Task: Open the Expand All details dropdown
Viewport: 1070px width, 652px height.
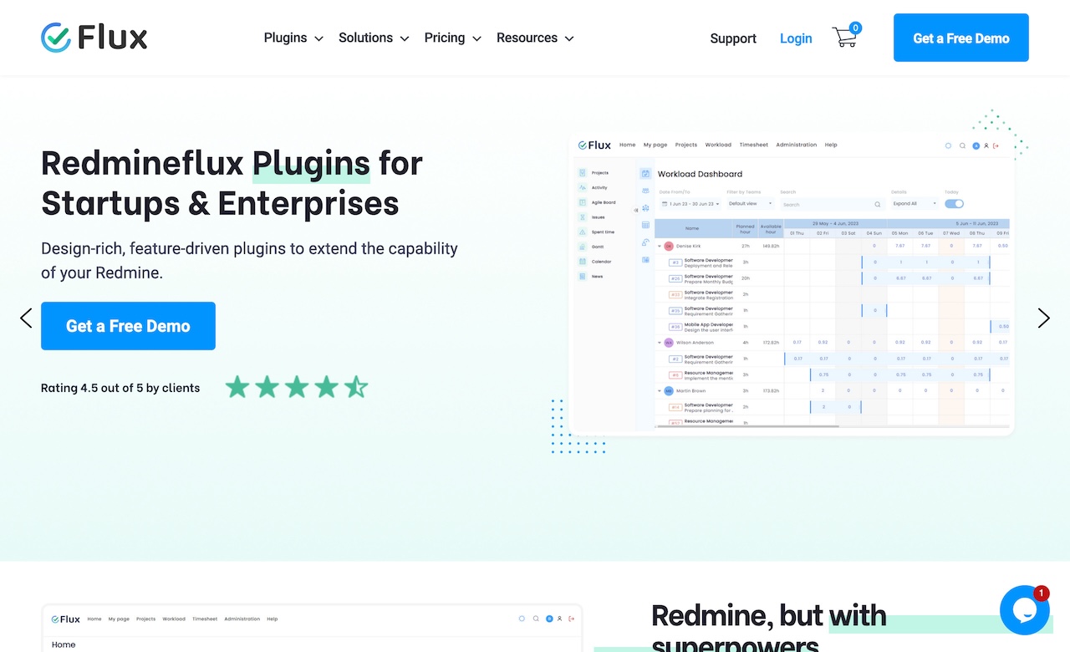Action: tap(915, 204)
